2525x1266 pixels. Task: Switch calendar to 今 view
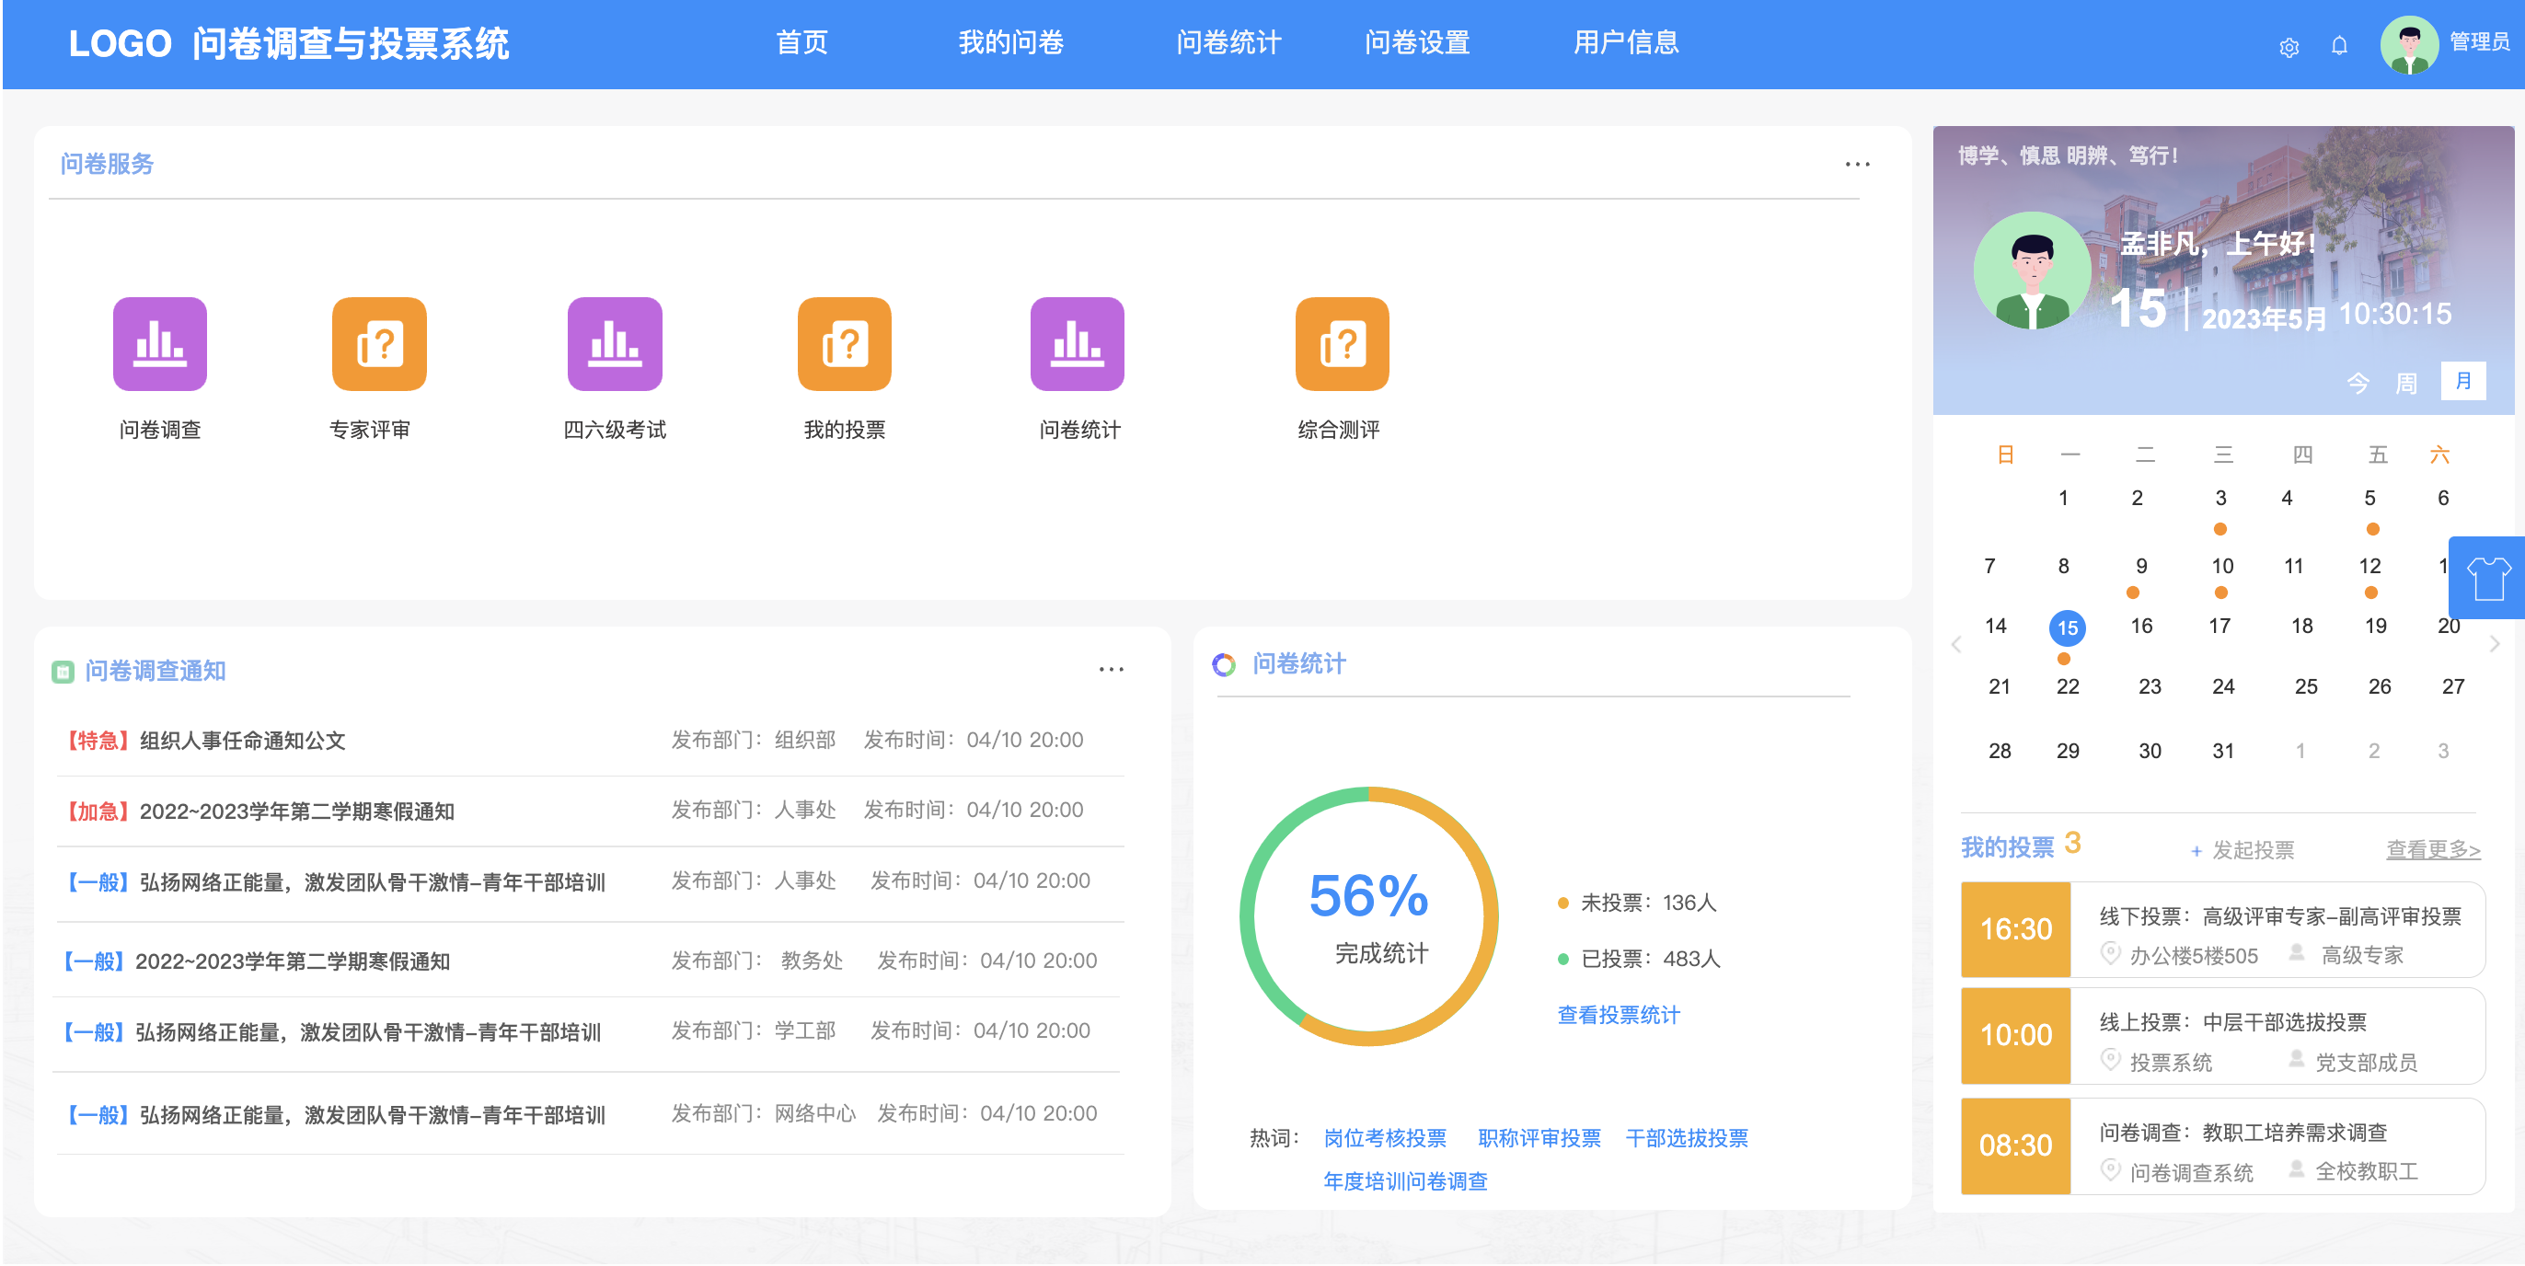click(x=2358, y=383)
